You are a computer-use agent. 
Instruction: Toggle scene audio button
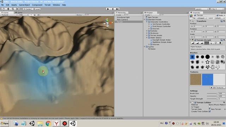(38, 15)
